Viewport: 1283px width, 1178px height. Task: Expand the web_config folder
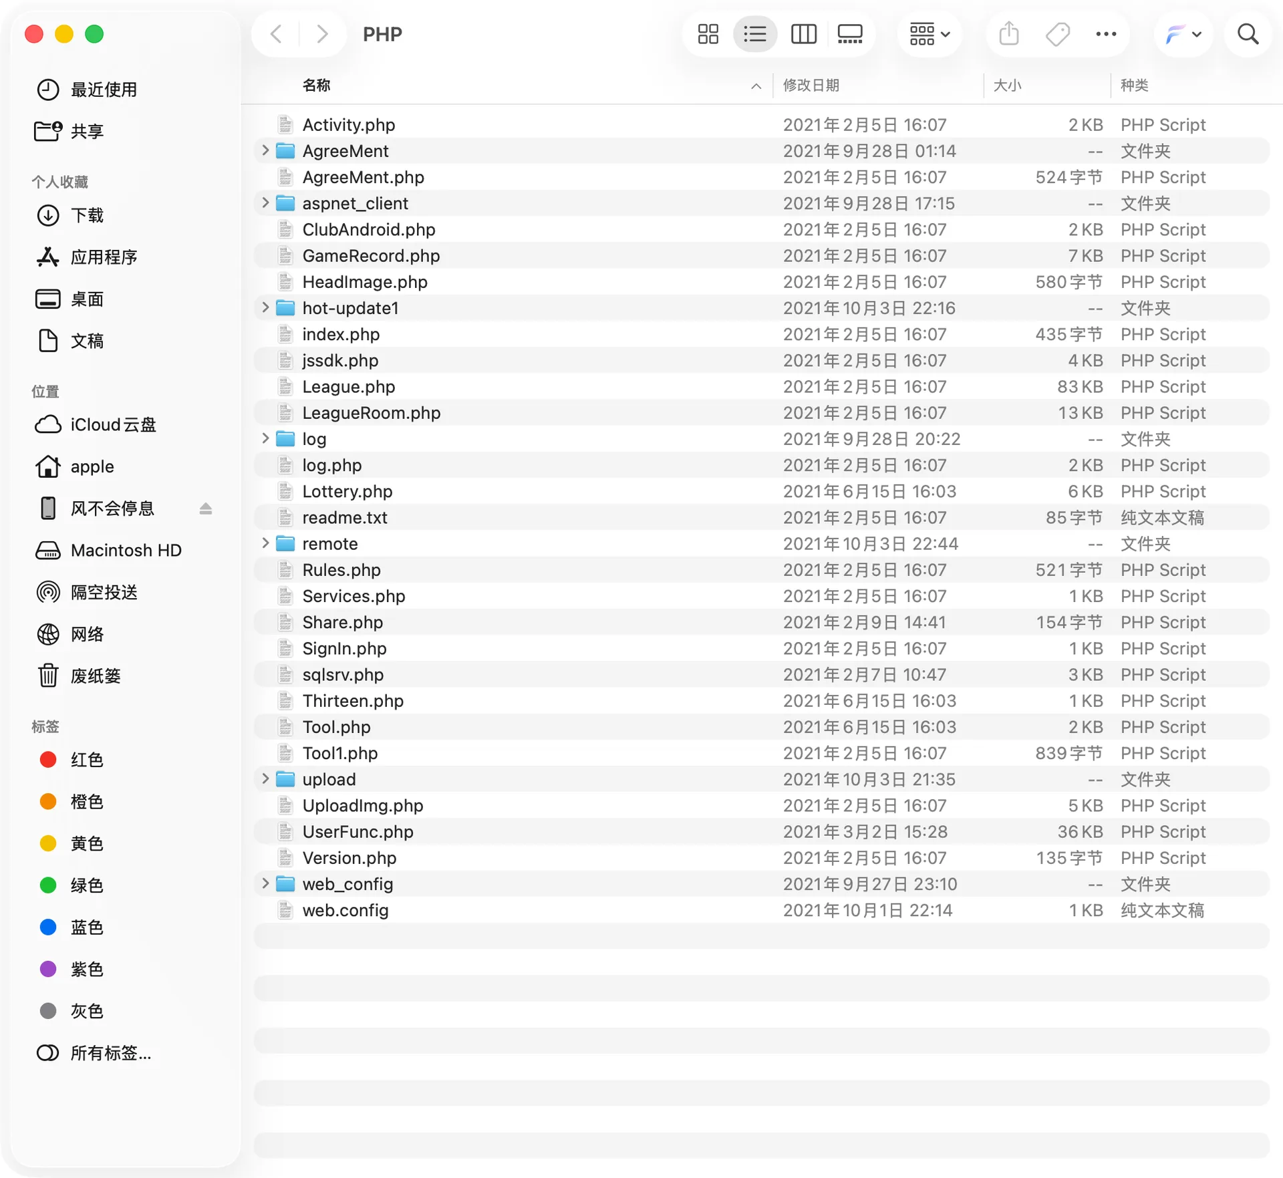tap(265, 883)
